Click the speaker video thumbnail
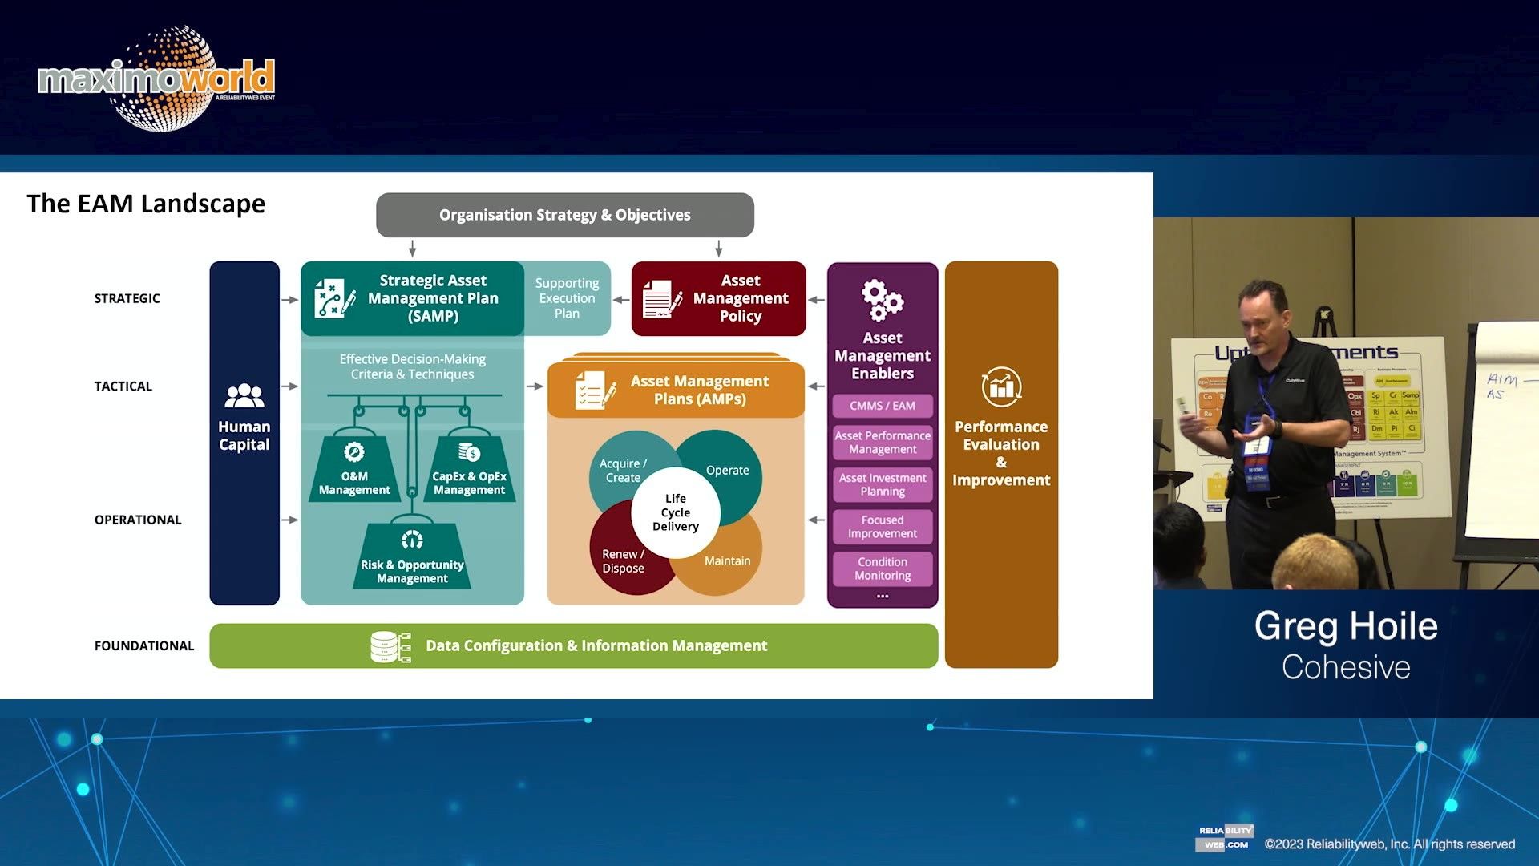Viewport: 1539px width, 866px height. [1345, 403]
